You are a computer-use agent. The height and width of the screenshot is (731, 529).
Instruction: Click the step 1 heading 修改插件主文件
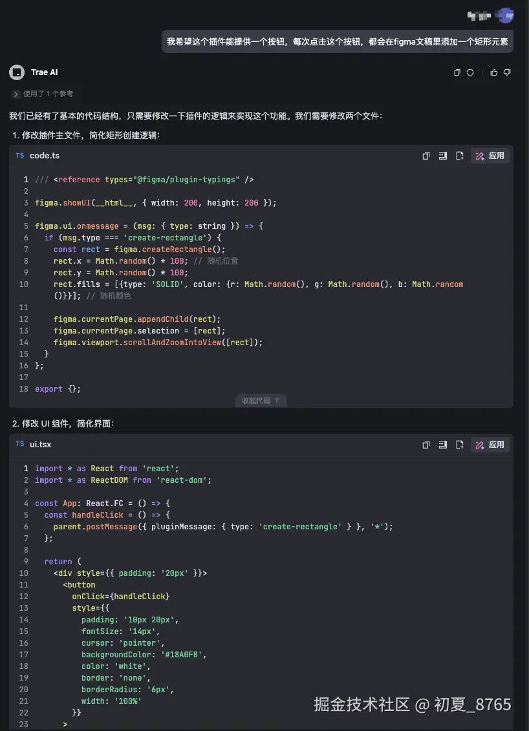point(86,135)
